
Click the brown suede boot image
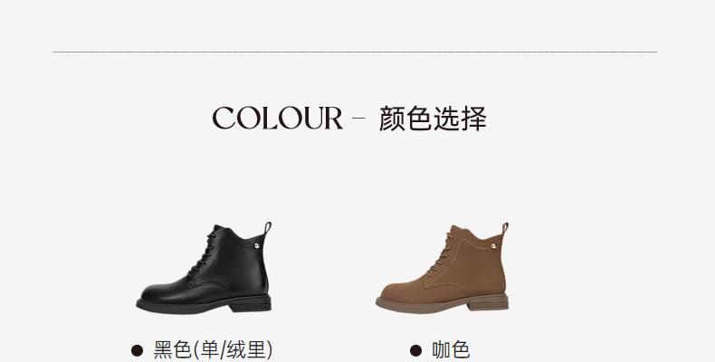pos(443,268)
